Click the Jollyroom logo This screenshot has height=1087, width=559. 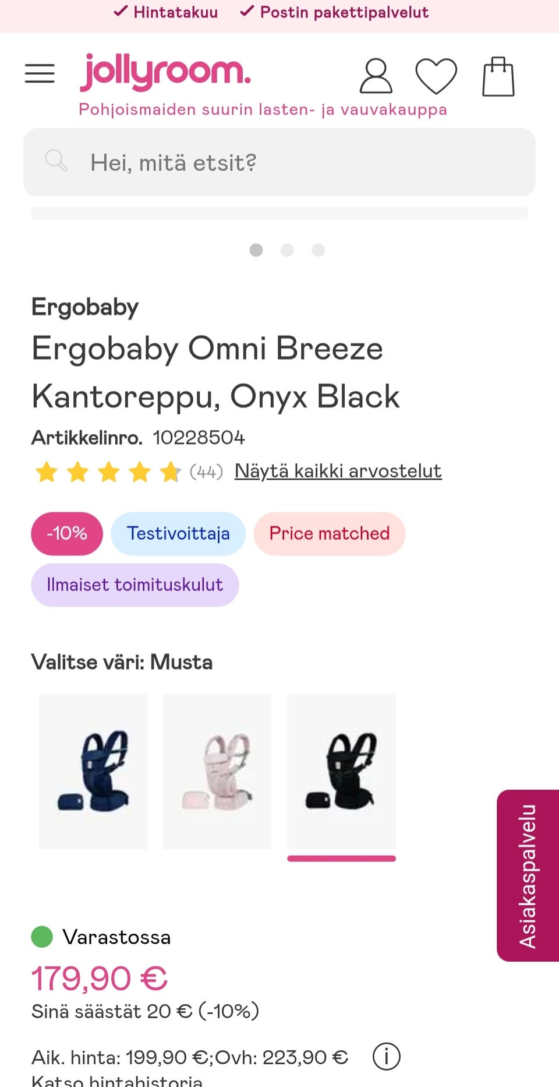(x=165, y=72)
